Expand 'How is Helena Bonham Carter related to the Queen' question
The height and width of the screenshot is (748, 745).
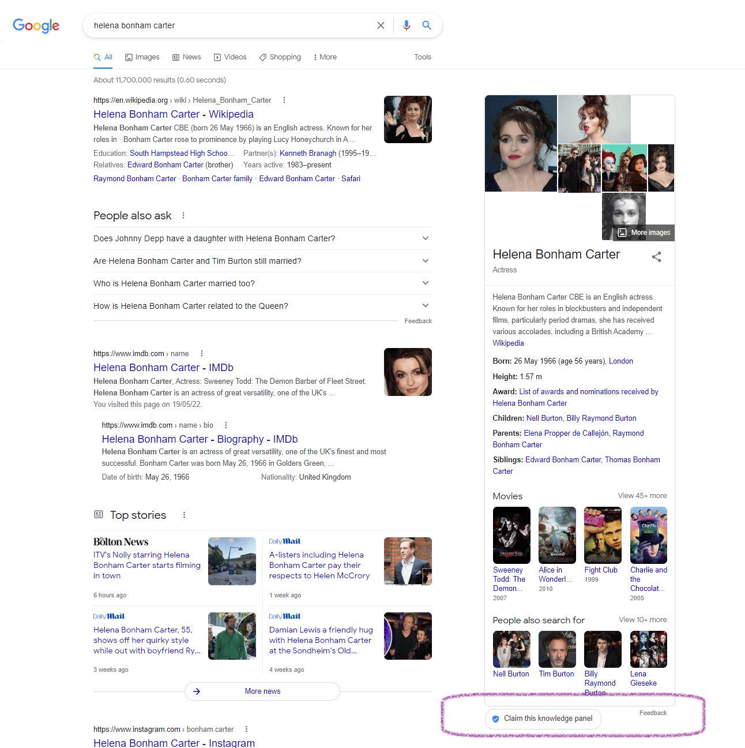click(x=262, y=306)
